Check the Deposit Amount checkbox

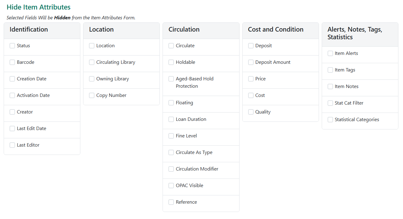coord(251,62)
